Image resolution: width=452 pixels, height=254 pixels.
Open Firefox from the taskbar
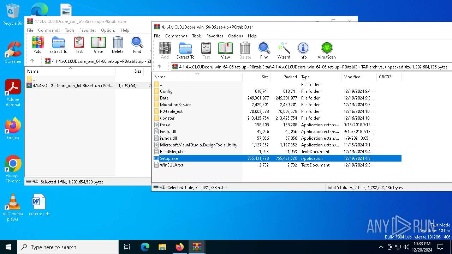pos(180,247)
